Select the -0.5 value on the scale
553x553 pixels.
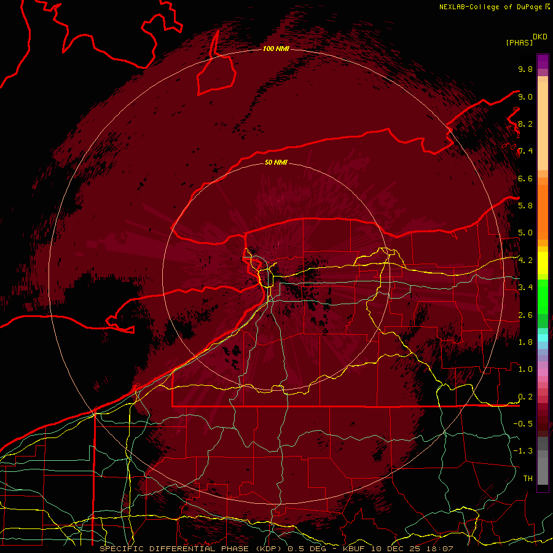pyautogui.click(x=523, y=424)
